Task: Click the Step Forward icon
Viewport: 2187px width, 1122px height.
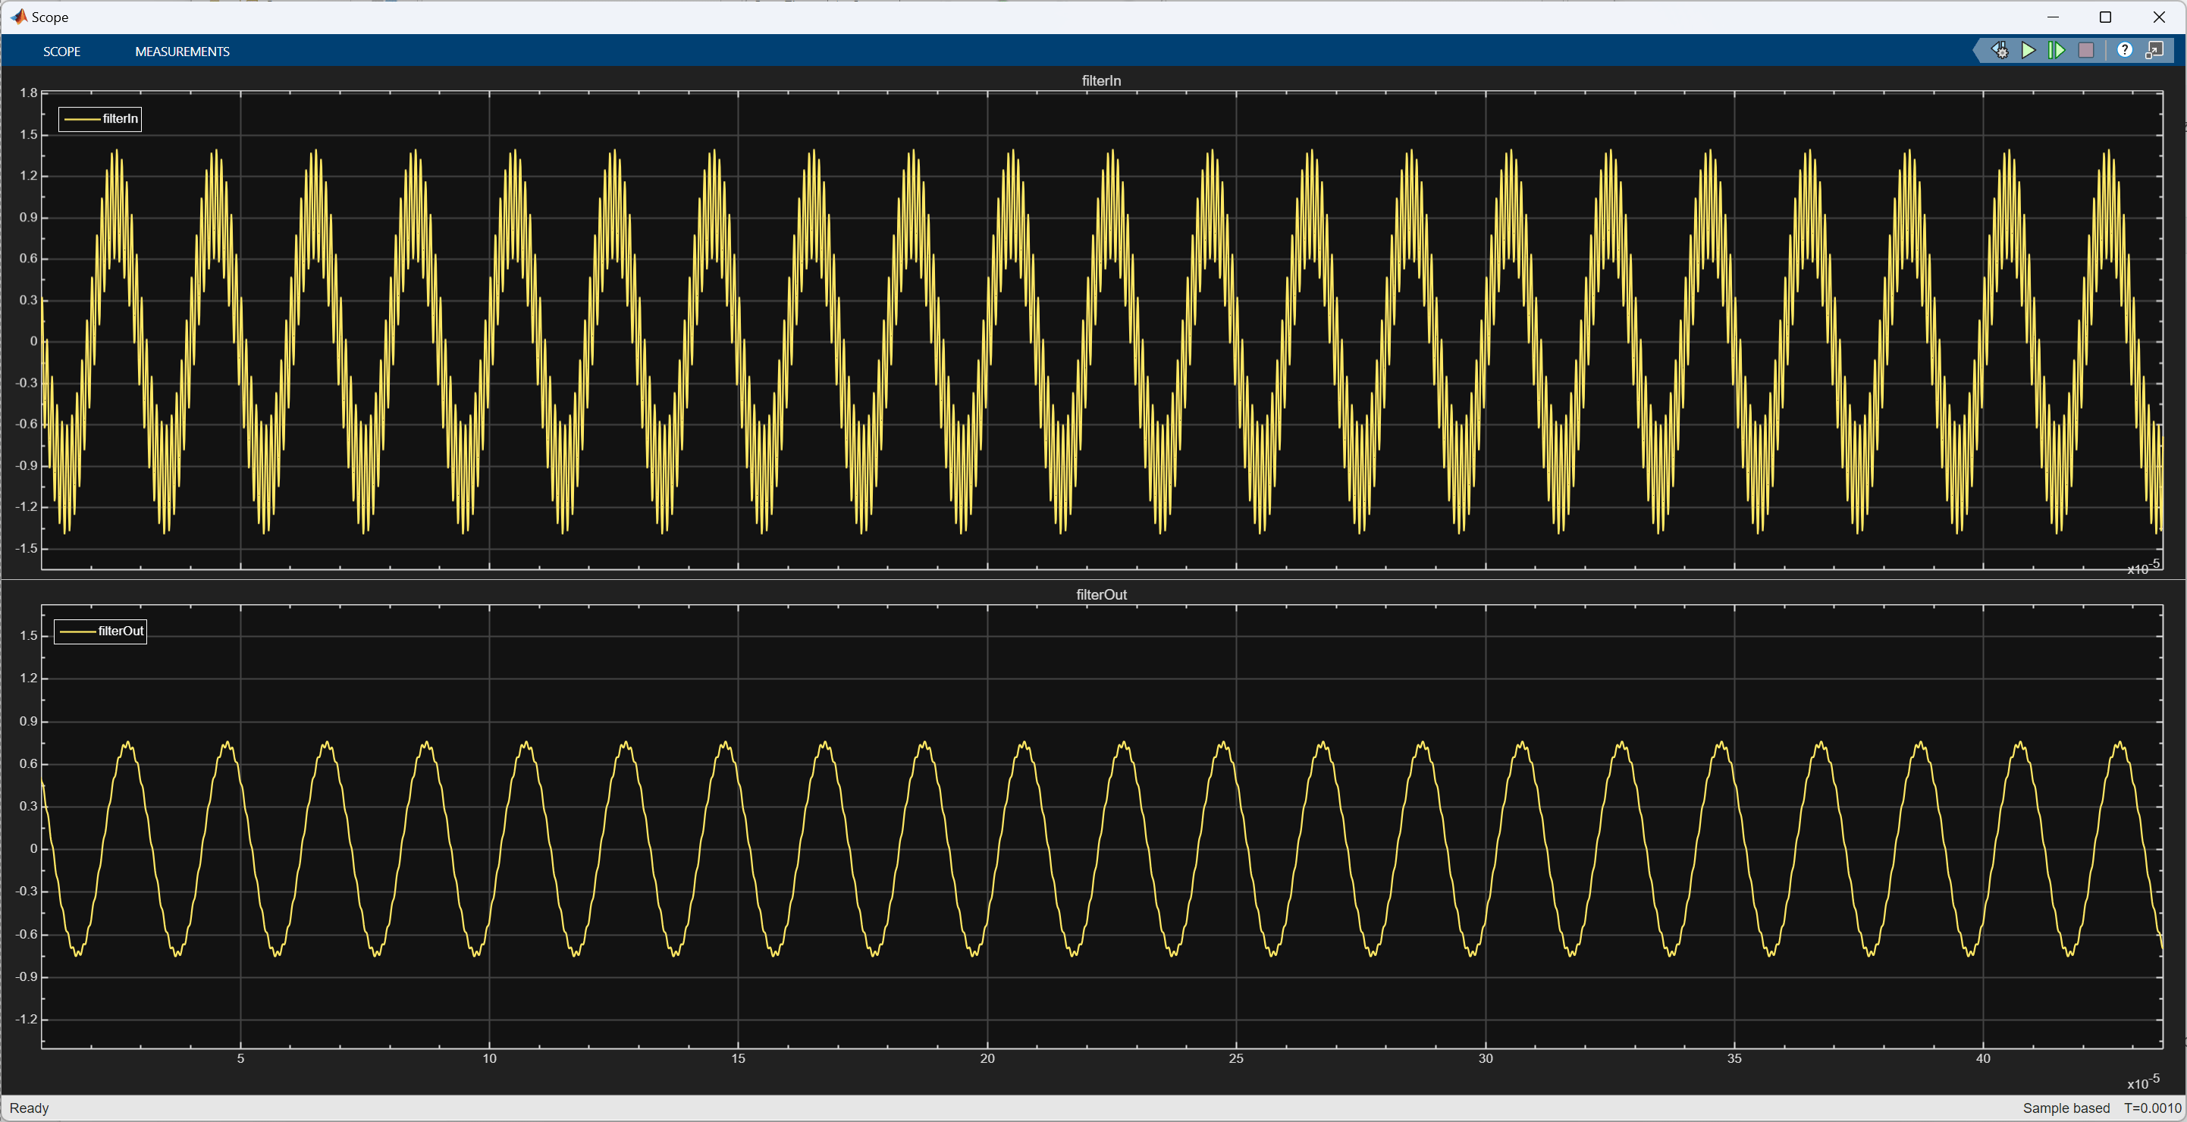Action: (x=2057, y=51)
